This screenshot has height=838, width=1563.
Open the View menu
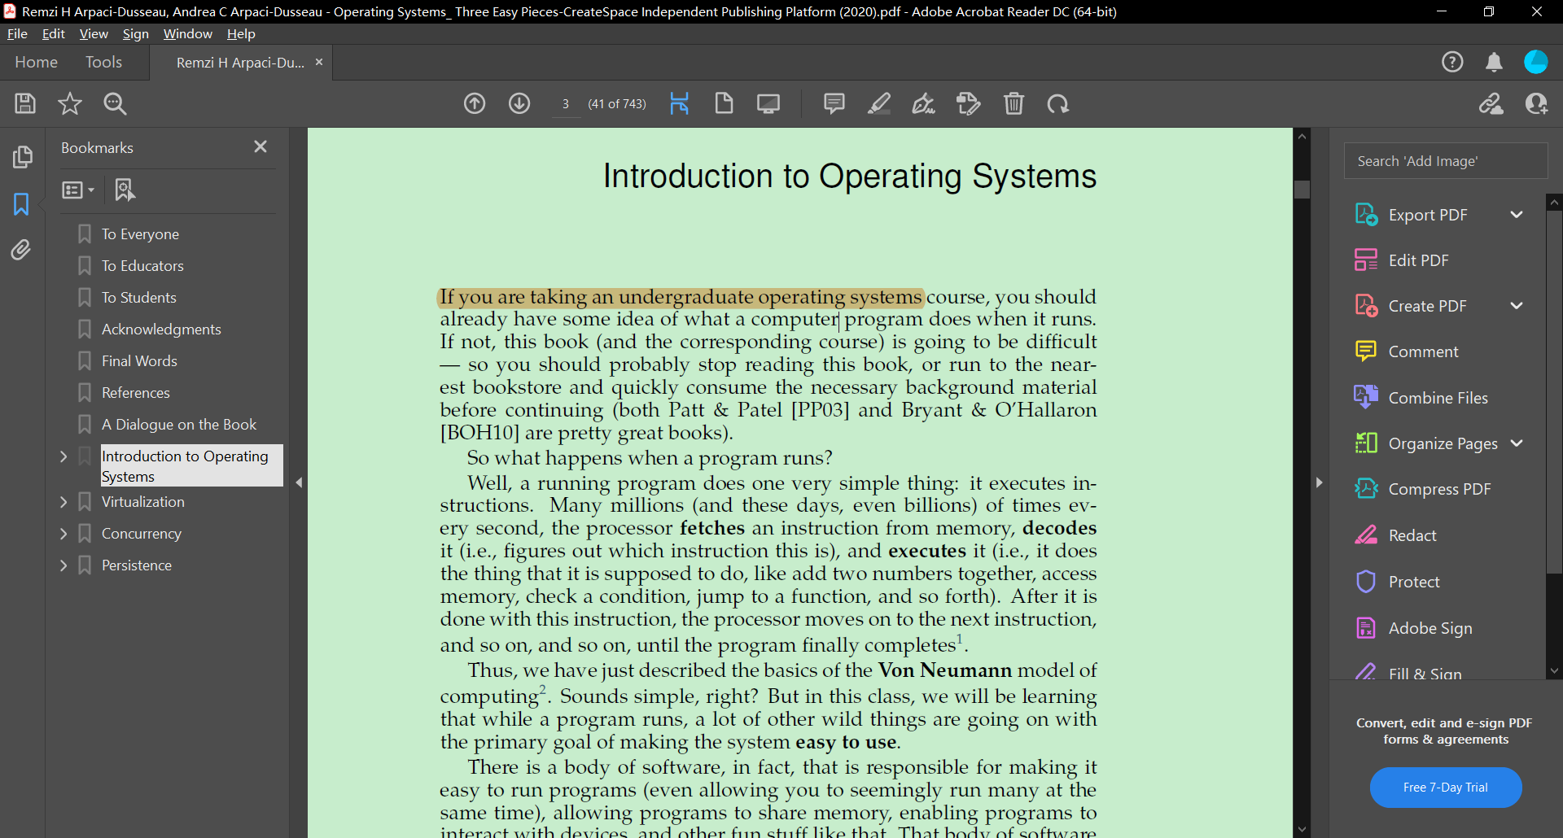click(94, 34)
